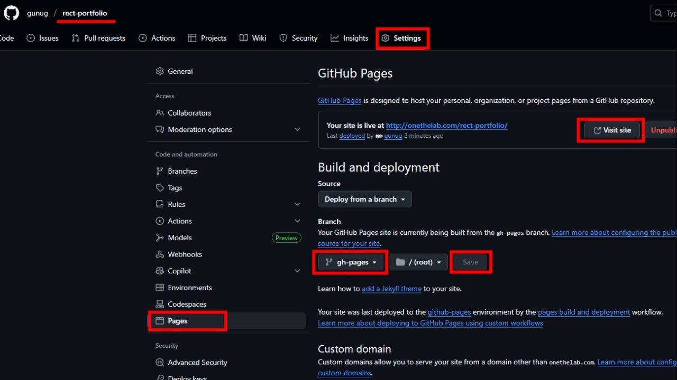Click the Projects table icon
This screenshot has height=380, width=677.
click(x=192, y=38)
